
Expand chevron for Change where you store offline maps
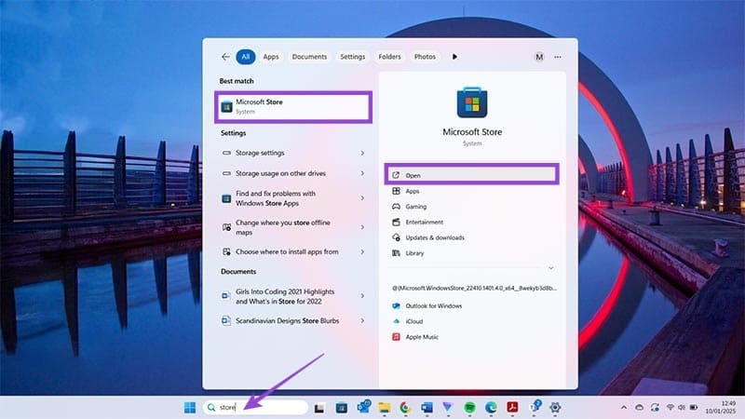(362, 227)
